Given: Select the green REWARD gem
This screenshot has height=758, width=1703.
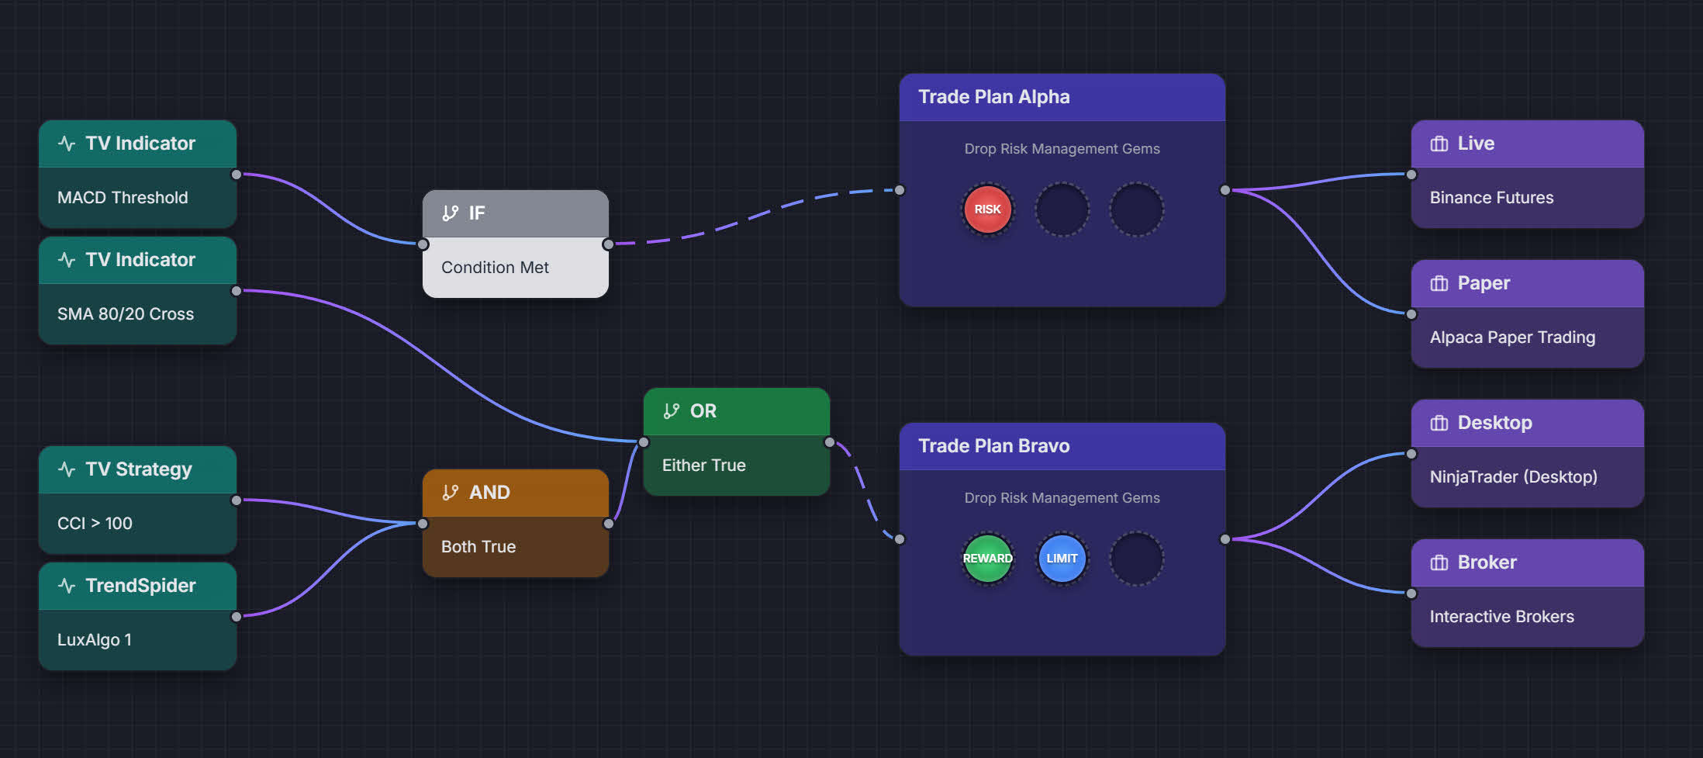Looking at the screenshot, I should coord(987,559).
